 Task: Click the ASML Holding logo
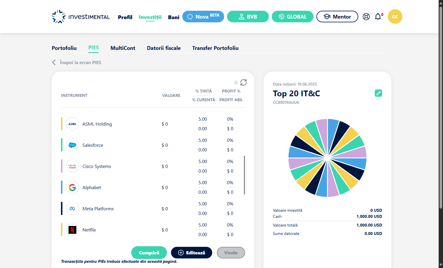72,124
